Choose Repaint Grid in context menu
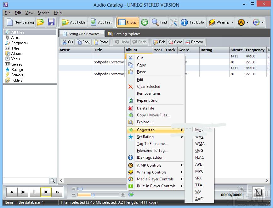Screen dimensions: 273x208 [156, 100]
